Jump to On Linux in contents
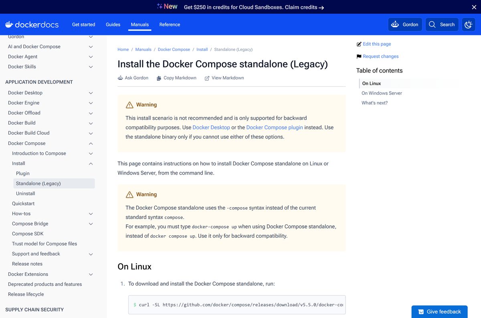This screenshot has width=481, height=318. [x=372, y=84]
